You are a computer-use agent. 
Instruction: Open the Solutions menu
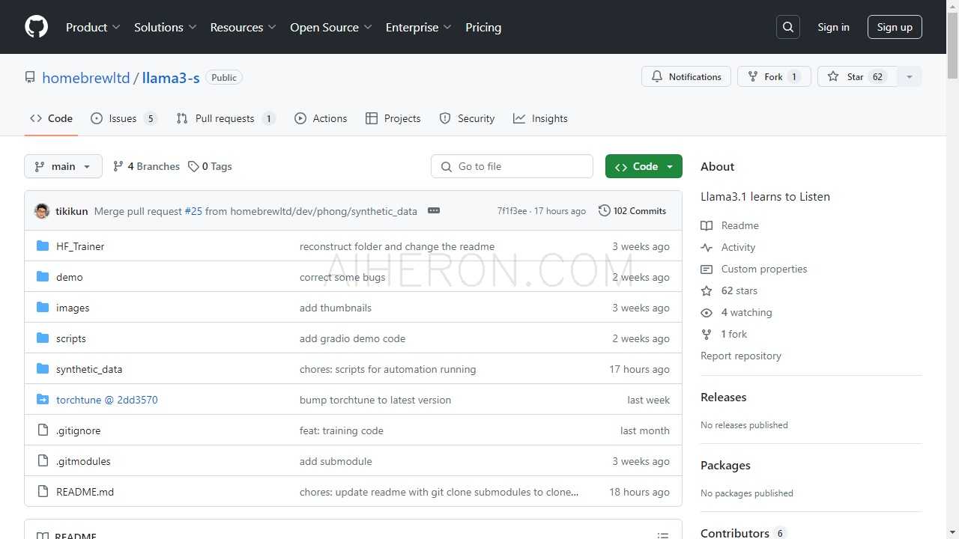pyautogui.click(x=165, y=27)
